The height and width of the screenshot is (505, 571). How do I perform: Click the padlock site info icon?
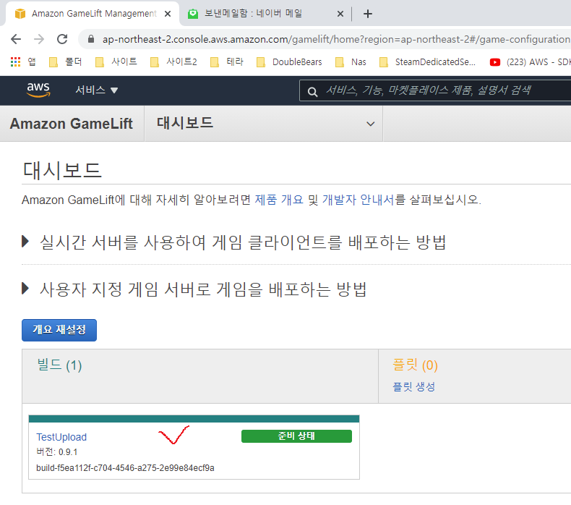click(x=91, y=39)
